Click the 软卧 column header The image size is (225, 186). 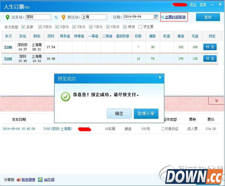[x=138, y=36]
